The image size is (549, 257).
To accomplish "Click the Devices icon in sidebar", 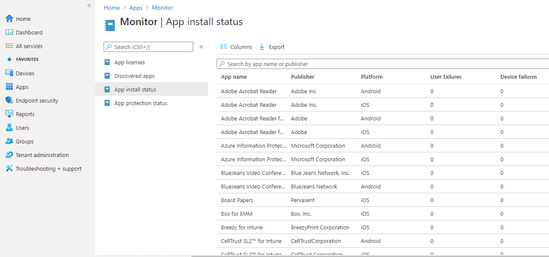I will 9,73.
